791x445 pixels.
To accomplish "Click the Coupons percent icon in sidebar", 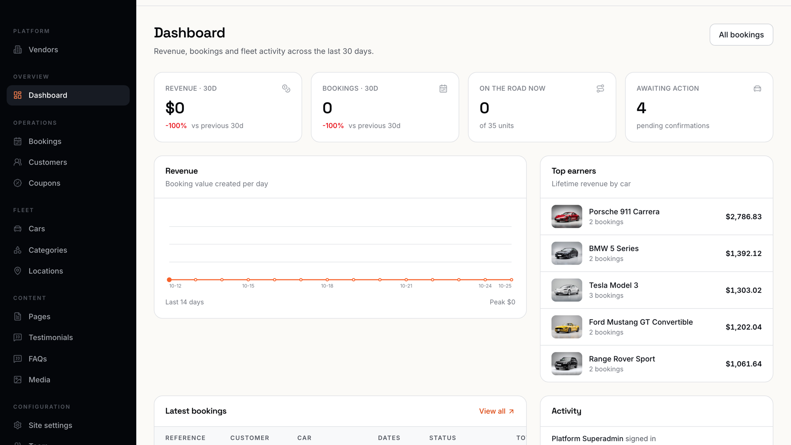I will (18, 183).
